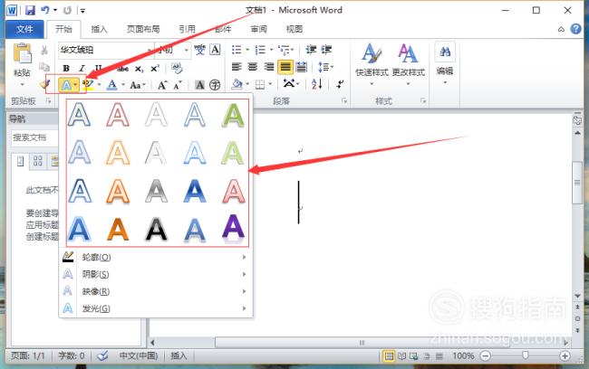The image size is (589, 369).
Task: Choose the solid orange A text effect
Action: pos(118,229)
